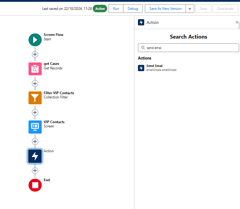Select the red End element
This screenshot has width=240, height=209.
35,185
